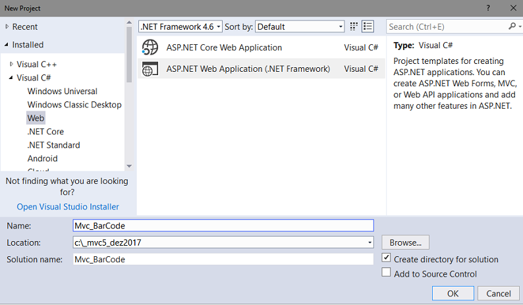Select ASP.NET Web Application (.NET Framework) template

click(x=261, y=69)
